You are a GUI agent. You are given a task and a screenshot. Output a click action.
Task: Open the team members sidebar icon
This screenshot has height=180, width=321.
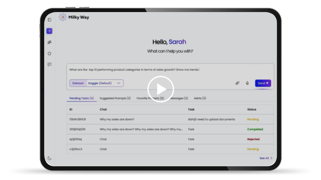pos(49,42)
